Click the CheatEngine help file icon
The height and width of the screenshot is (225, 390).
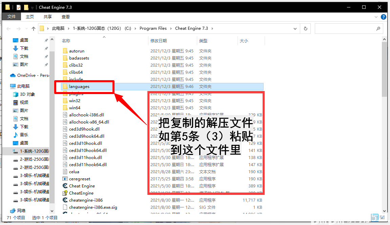pos(65,193)
